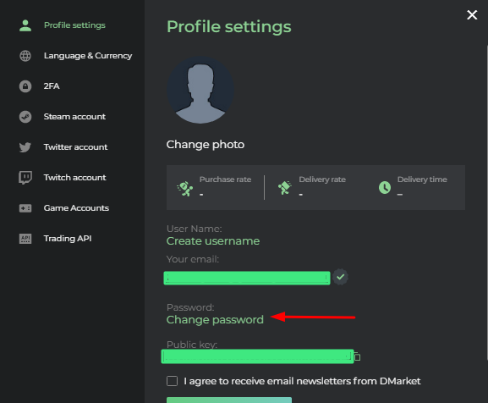Click the Twitch logo icon
This screenshot has height=403, width=488.
[x=25, y=178]
